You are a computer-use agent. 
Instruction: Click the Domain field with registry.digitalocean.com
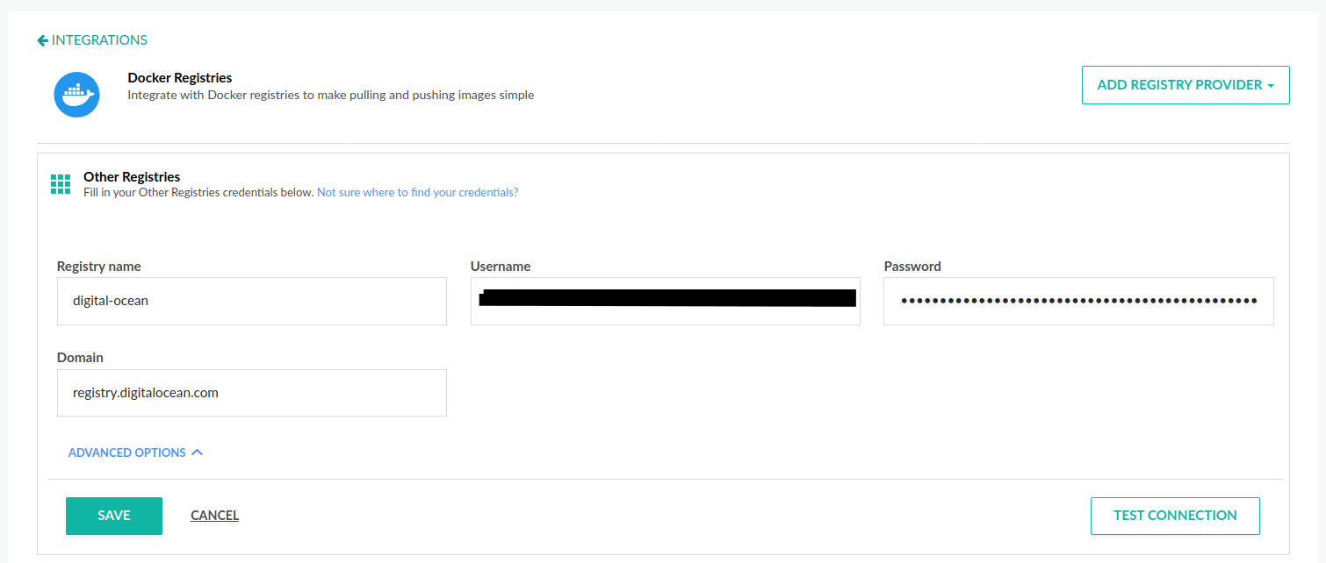pos(251,393)
